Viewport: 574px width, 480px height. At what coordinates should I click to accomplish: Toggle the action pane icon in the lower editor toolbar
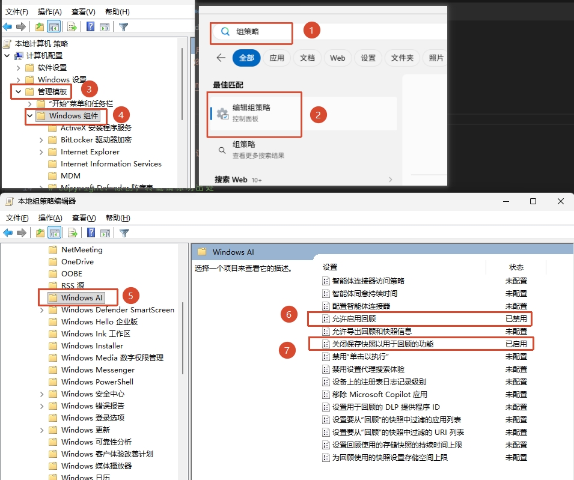(x=105, y=232)
